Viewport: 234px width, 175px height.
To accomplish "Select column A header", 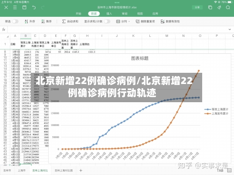I will pos(15,36).
